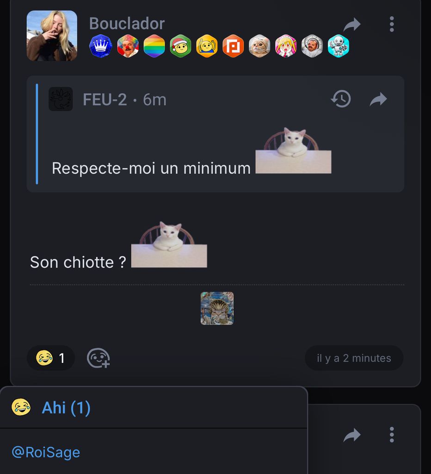
Task: Add a new emoji reaction
Action: [98, 358]
